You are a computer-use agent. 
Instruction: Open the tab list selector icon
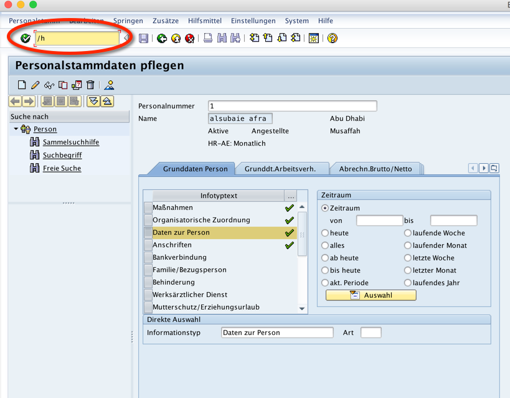pyautogui.click(x=494, y=168)
